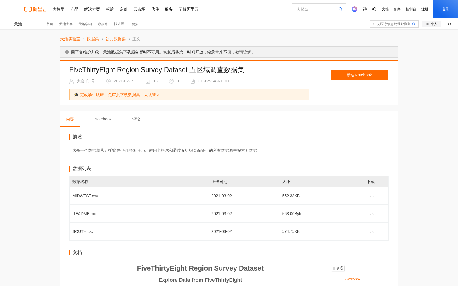The height and width of the screenshot is (286, 458).
Task: Go to 数据集 breadcrumb link
Action: click(x=93, y=39)
